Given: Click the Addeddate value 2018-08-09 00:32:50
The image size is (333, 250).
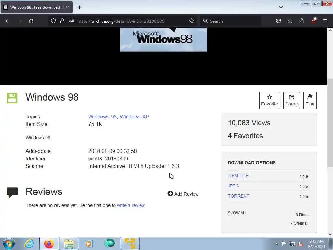Looking at the screenshot, I should 112,151.
